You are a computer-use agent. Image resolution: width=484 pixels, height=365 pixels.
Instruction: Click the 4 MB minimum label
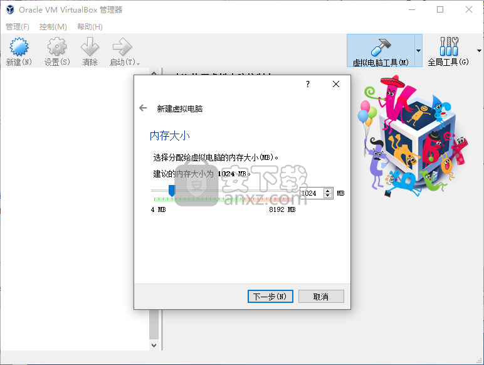[159, 209]
